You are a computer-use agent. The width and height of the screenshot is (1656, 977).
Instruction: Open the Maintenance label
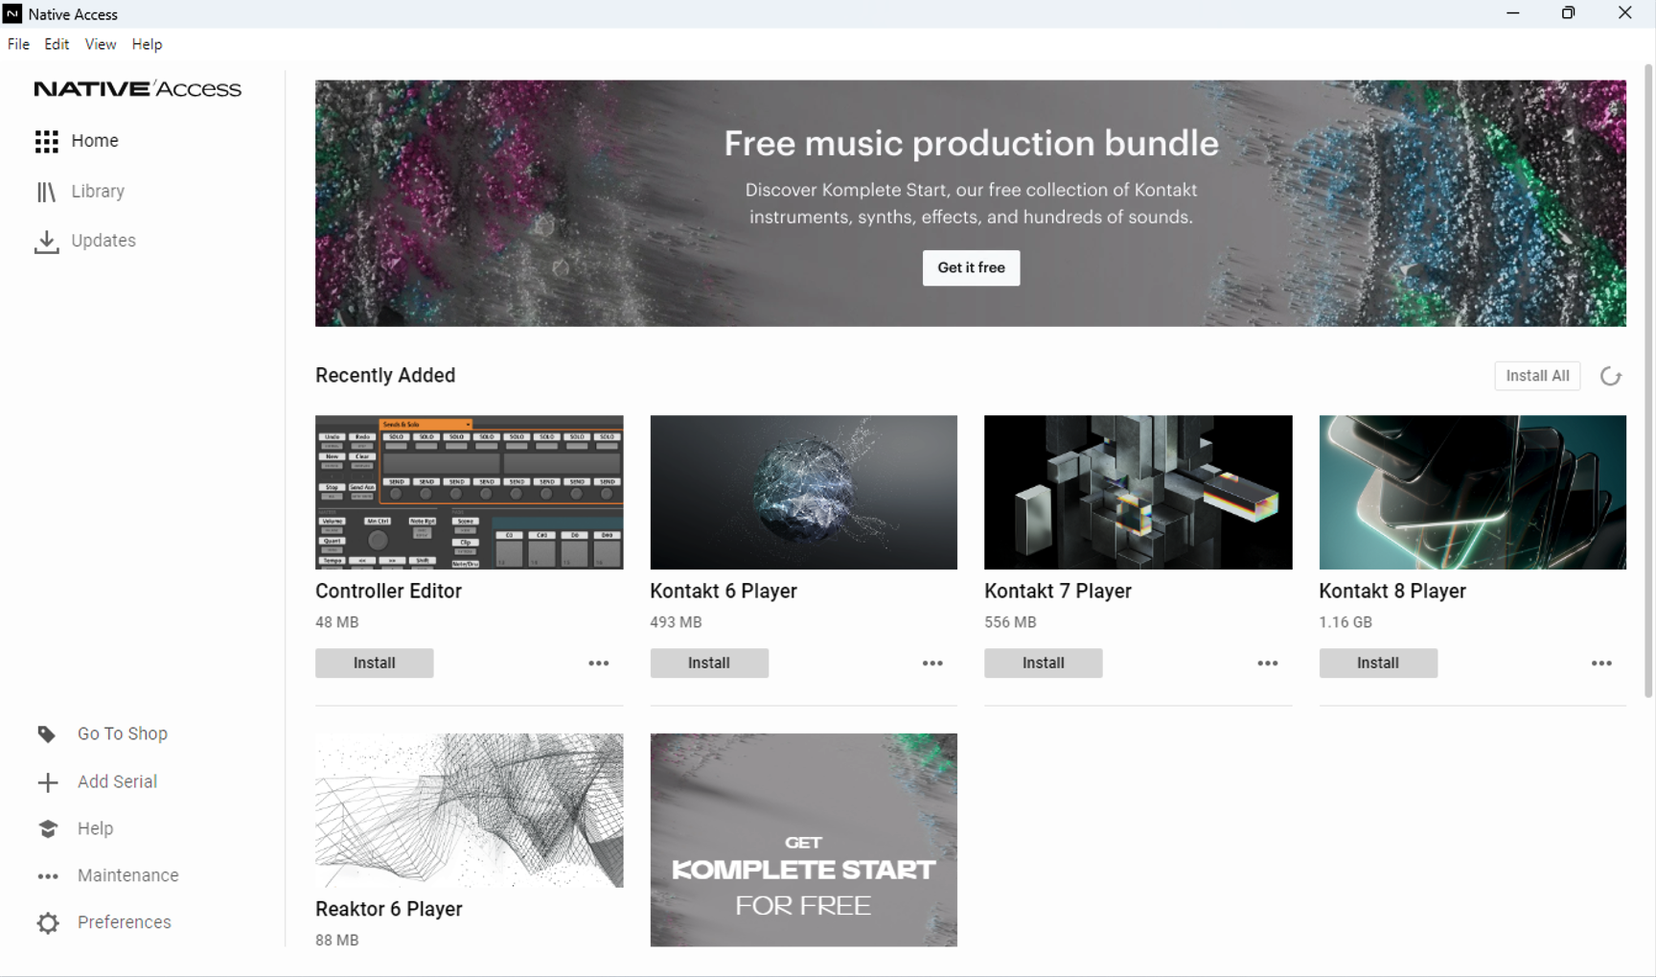coord(128,876)
